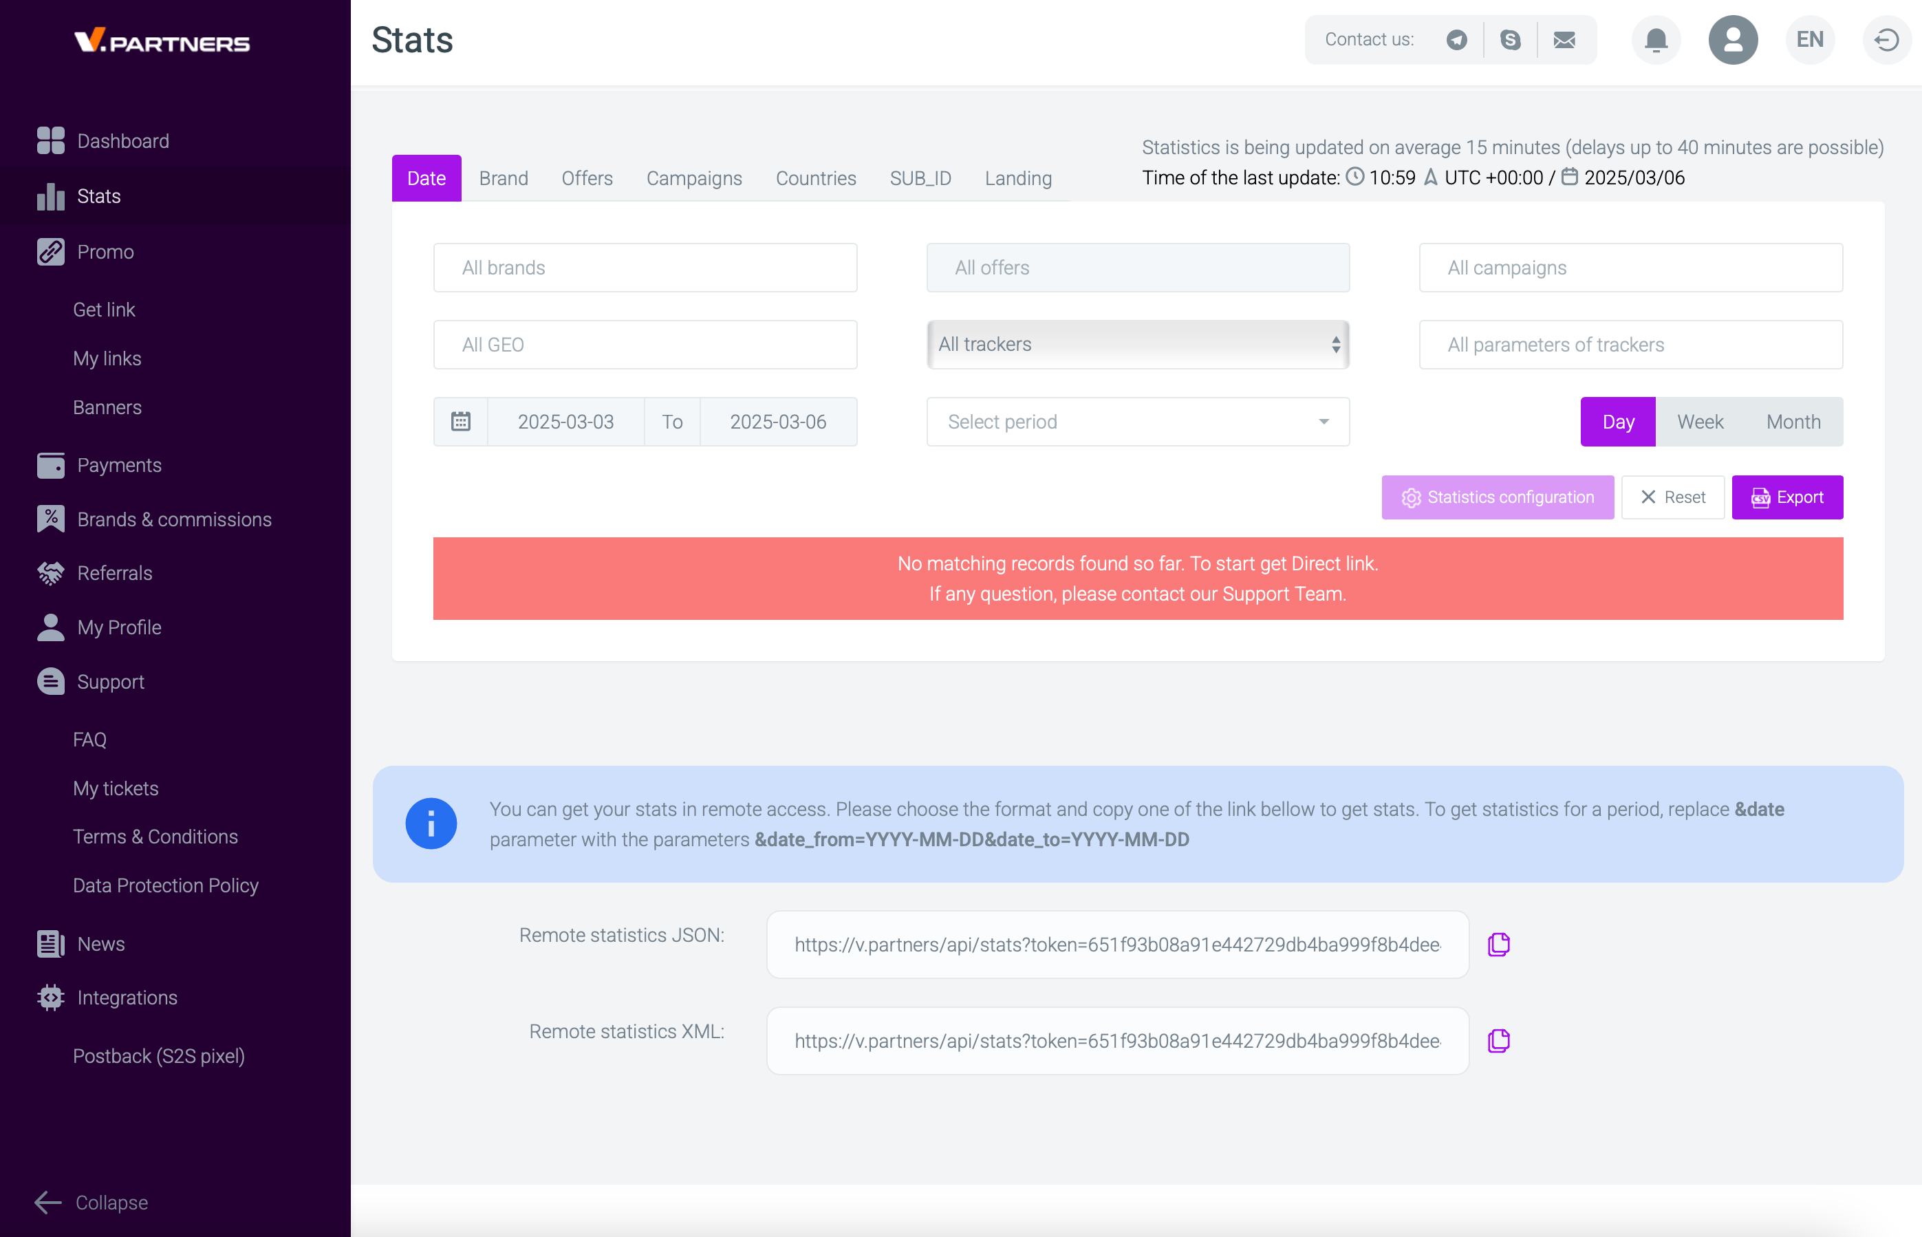Open user account avatar
Image resolution: width=1922 pixels, height=1237 pixels.
1732,39
